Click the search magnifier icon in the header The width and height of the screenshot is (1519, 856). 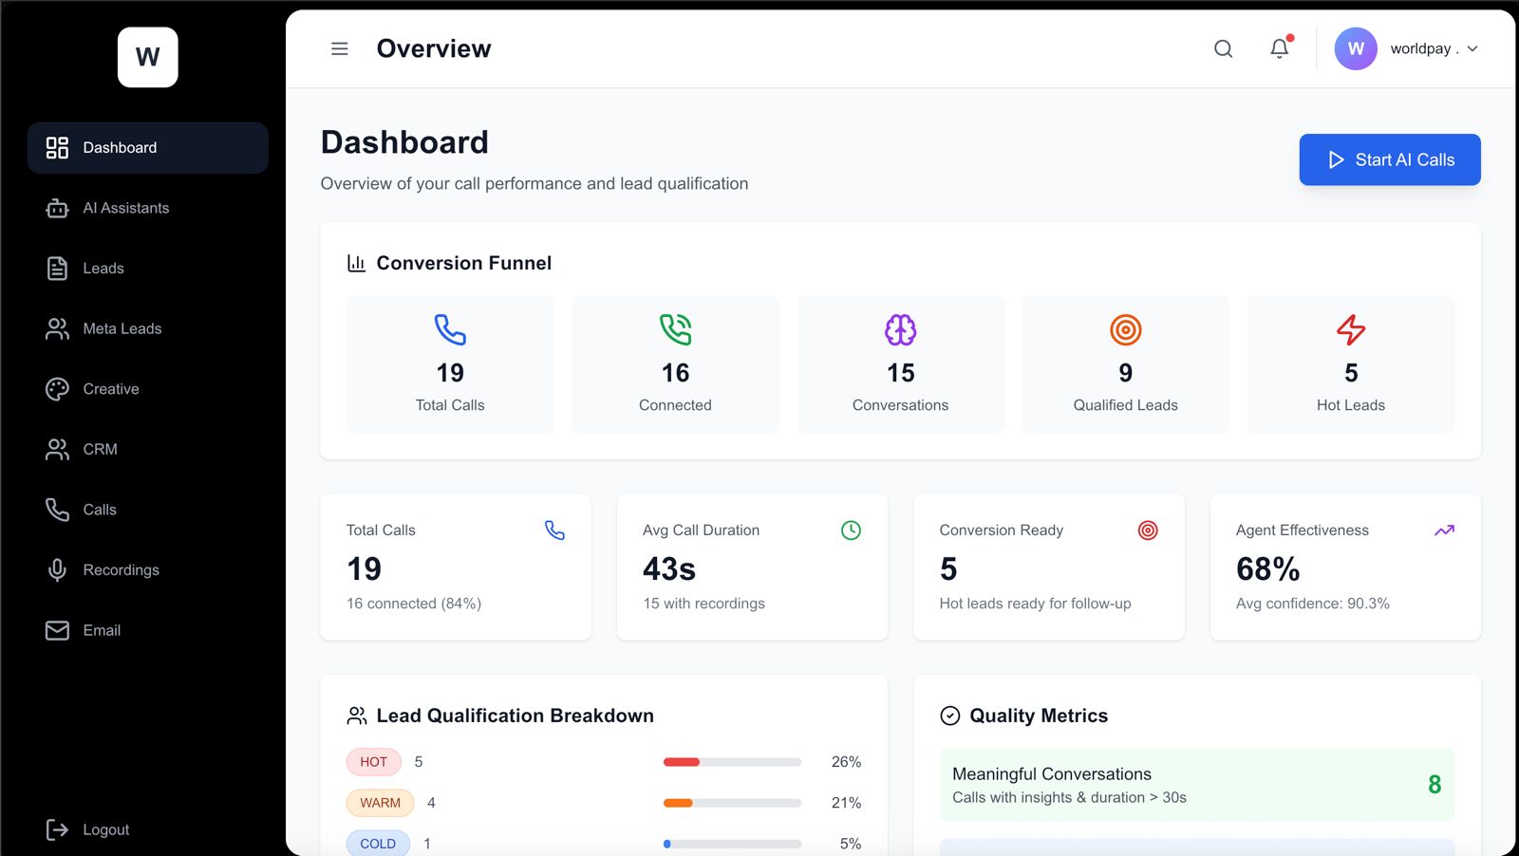(x=1223, y=48)
